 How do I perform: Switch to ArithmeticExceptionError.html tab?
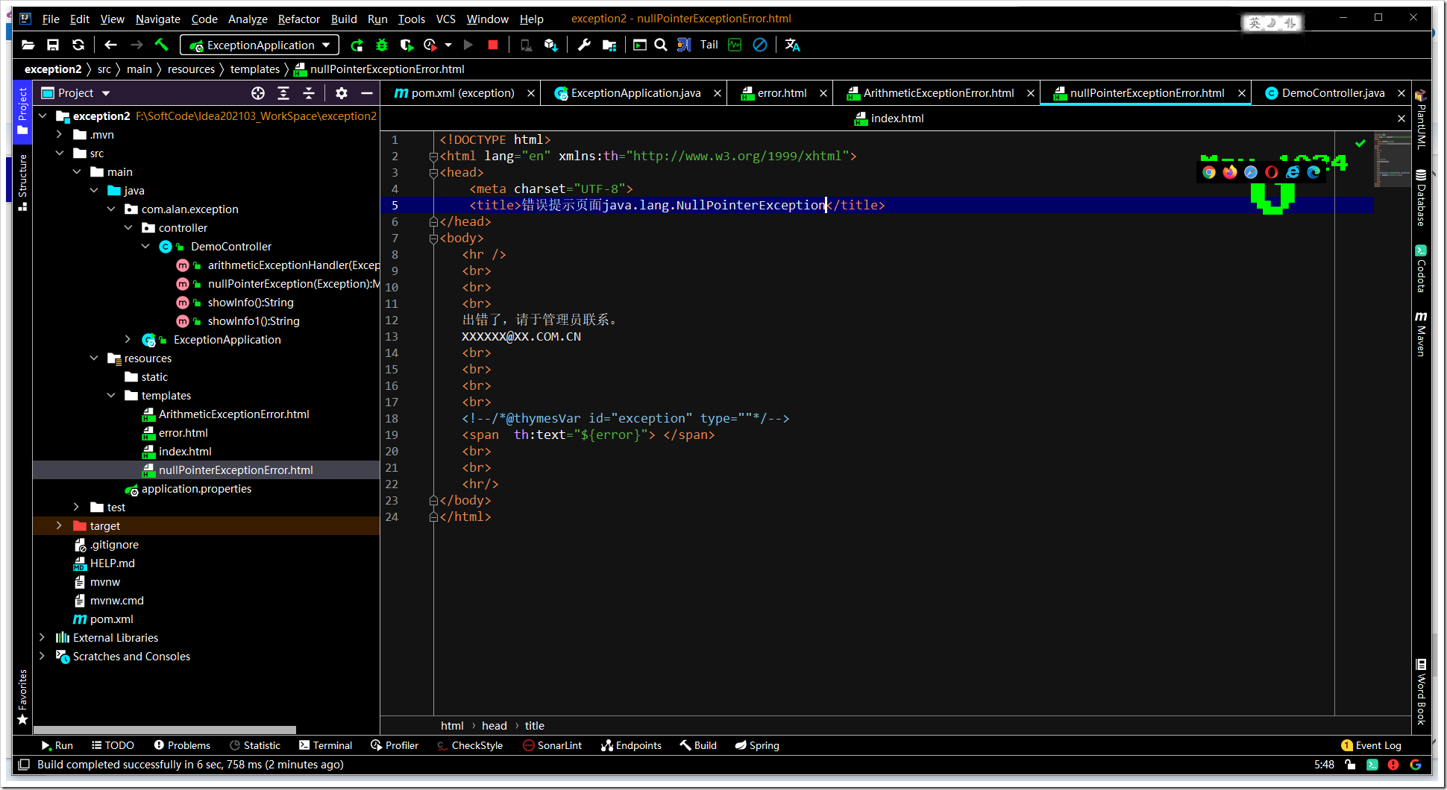pyautogui.click(x=938, y=93)
